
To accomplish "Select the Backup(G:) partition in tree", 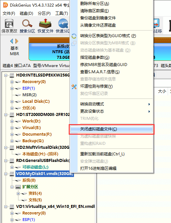I will [33, 141].
